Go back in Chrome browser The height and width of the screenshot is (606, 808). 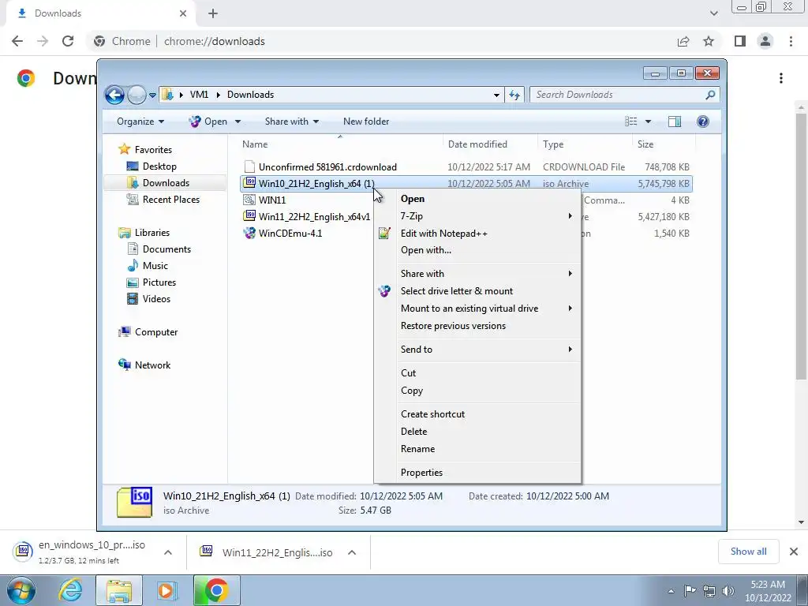[17, 41]
